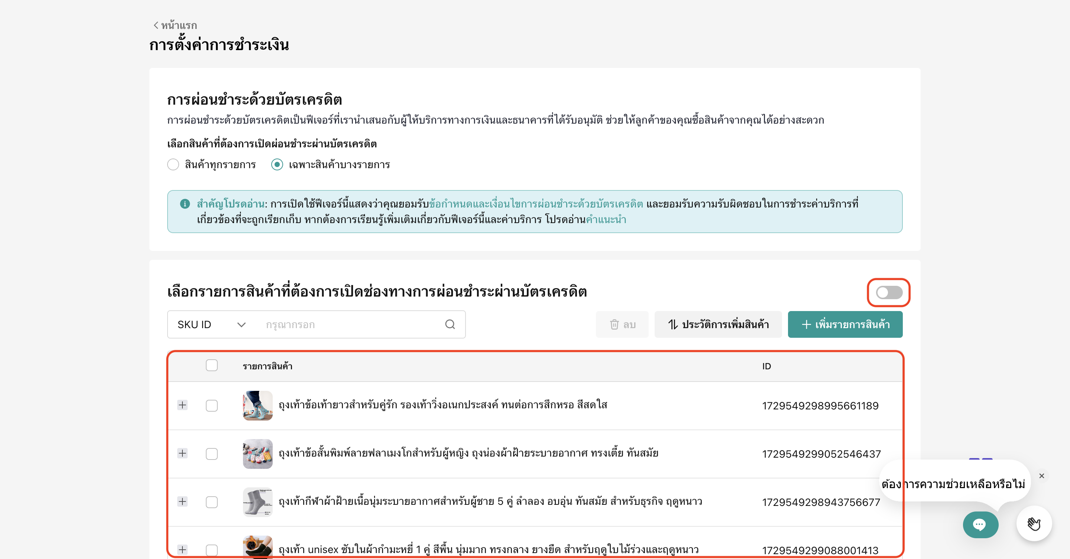Click the info icon in the notice banner
The width and height of the screenshot is (1070, 559).
pyautogui.click(x=185, y=204)
